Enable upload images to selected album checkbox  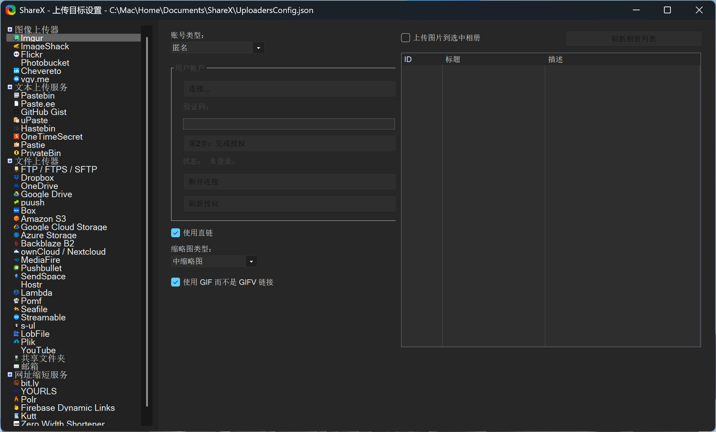(406, 38)
